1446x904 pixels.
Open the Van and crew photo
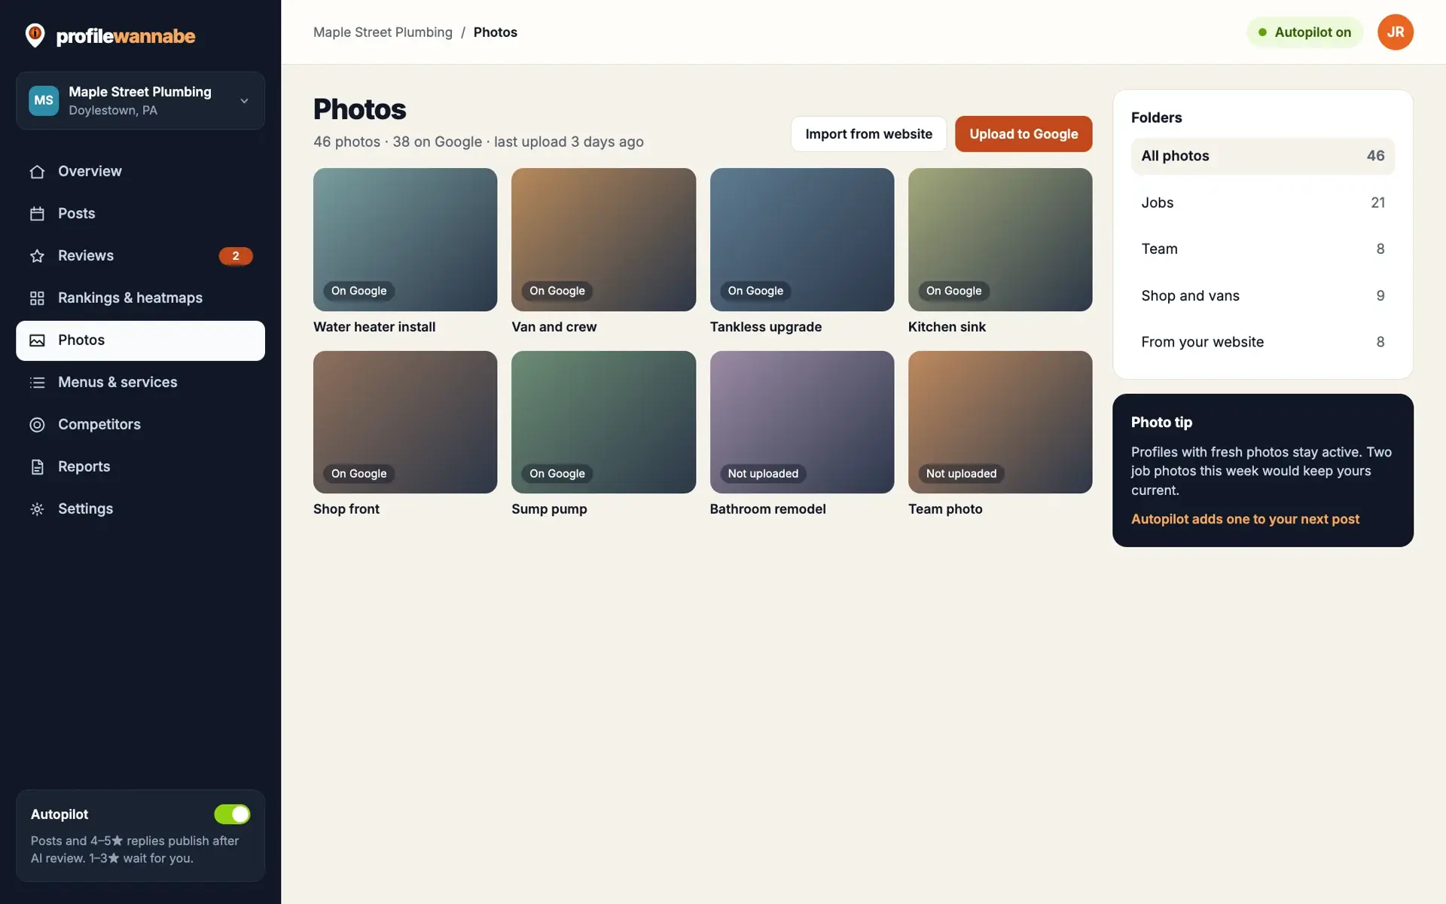point(603,240)
